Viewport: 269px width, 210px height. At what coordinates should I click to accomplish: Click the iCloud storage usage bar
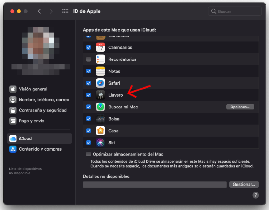pyautogui.click(x=155, y=185)
